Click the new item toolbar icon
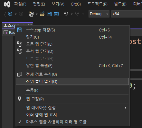This screenshot has height=128, width=142. point(31,14)
